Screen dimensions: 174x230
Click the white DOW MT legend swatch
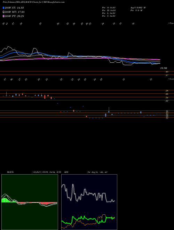tap(3, 12)
